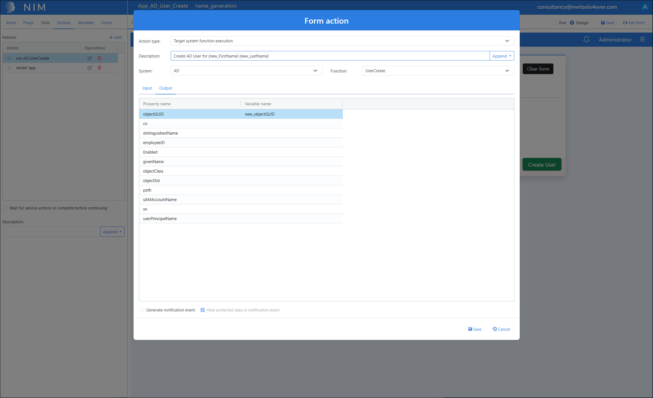Click the Description text field in dialog
This screenshot has height=398, width=653.
(x=330, y=56)
